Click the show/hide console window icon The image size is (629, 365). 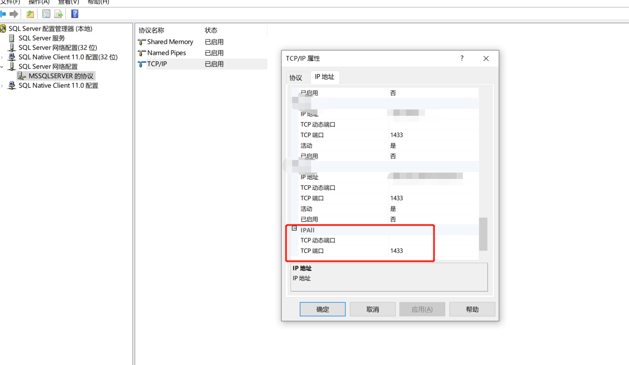click(46, 14)
